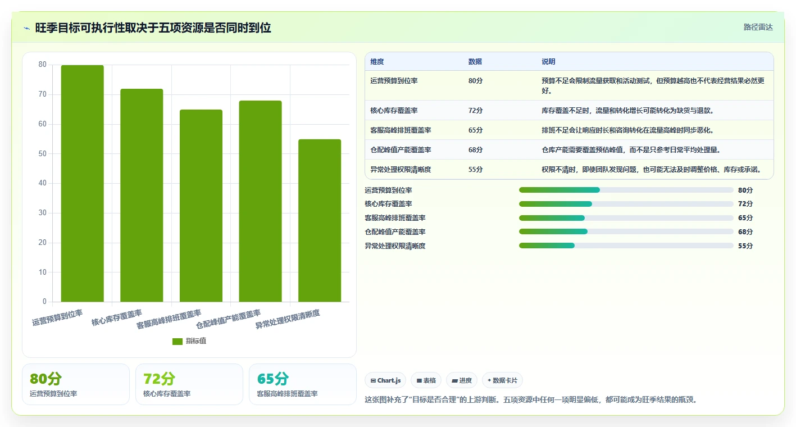796x427 pixels.
Task: Click the description starting 库存覆盖不足时
Action: 628,111
